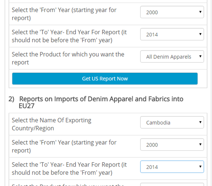Click the Get US Report Now button
Image resolution: width=212 pixels, height=186 pixels.
[105, 78]
